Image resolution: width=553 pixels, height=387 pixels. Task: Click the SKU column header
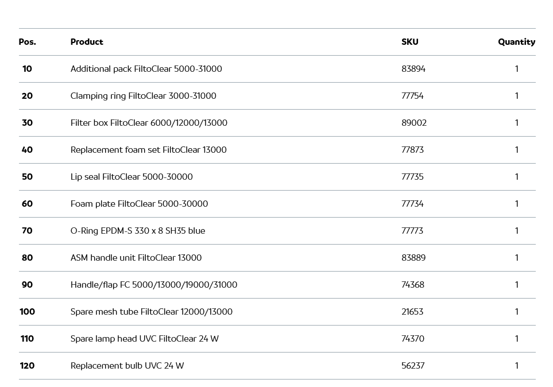tap(409, 42)
